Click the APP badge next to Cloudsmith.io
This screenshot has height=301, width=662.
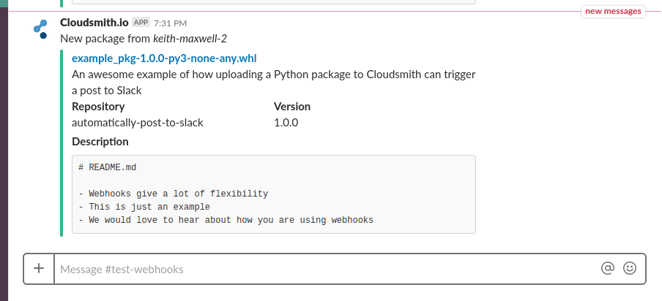pos(141,23)
